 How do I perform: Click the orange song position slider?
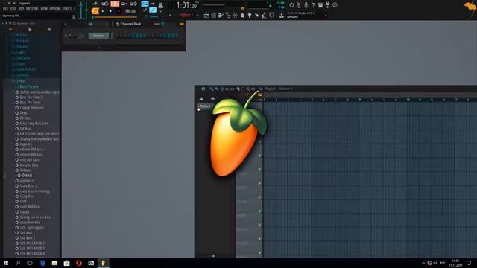click(x=115, y=17)
